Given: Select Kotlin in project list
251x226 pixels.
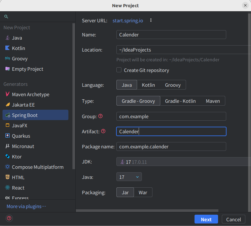Looking at the screenshot, I should [x=35, y=48].
